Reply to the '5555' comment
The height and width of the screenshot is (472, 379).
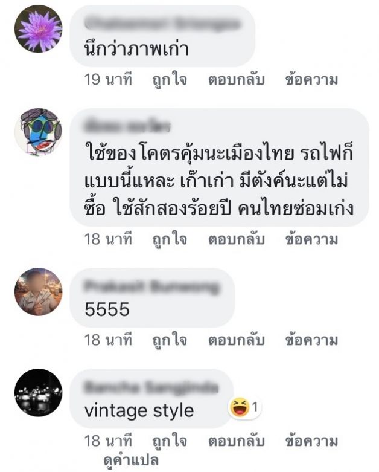[236, 340]
